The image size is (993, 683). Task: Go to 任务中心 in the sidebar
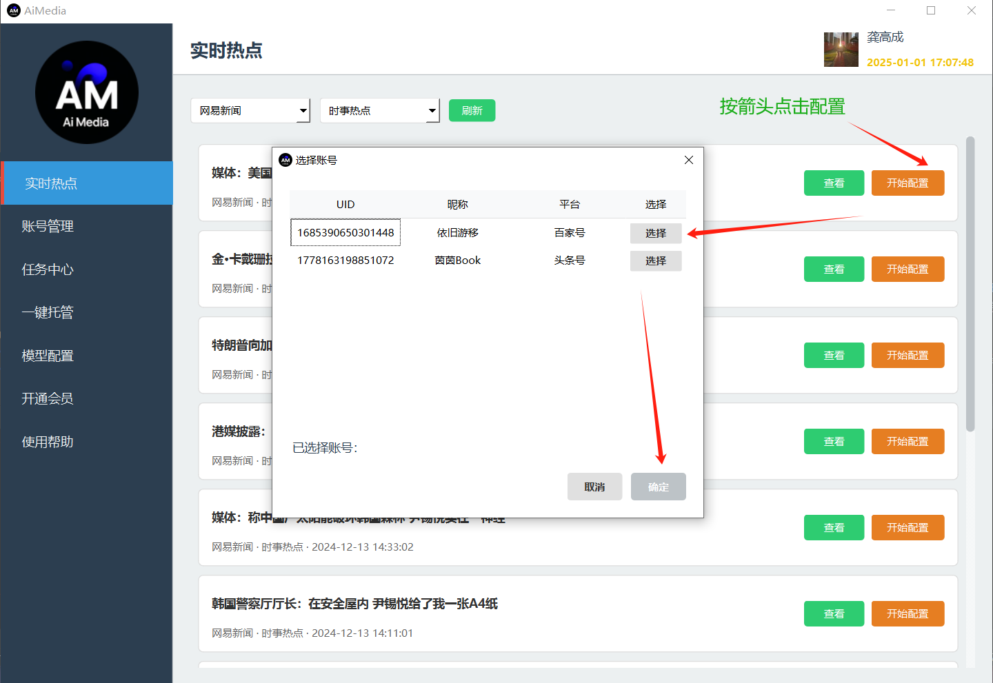(48, 269)
